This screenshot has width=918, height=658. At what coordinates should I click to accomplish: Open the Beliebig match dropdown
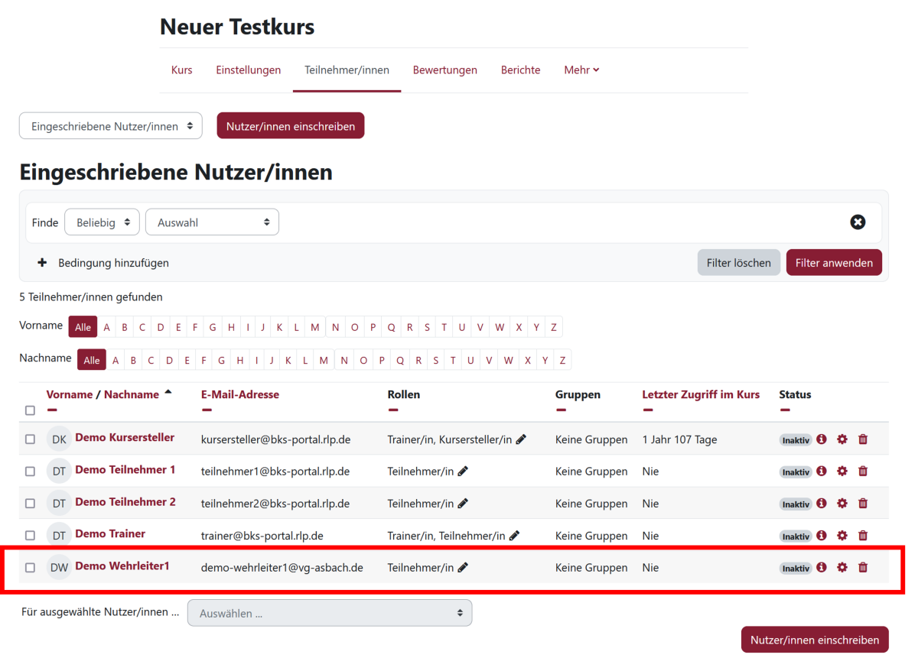(x=103, y=222)
